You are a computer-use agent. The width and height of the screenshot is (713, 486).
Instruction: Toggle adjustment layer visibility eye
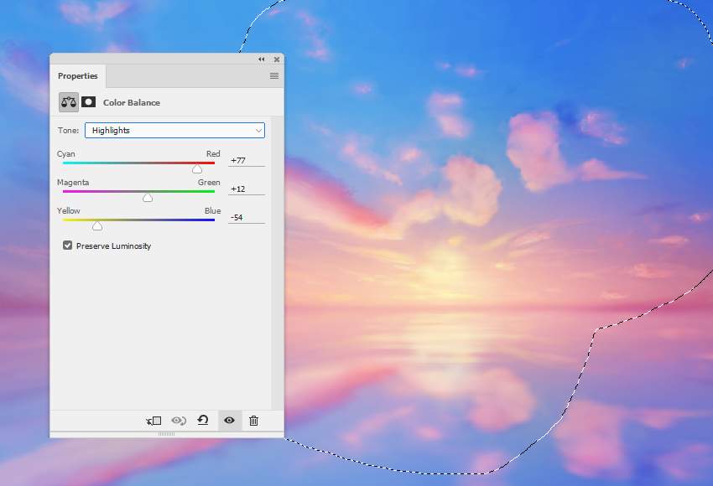click(229, 420)
